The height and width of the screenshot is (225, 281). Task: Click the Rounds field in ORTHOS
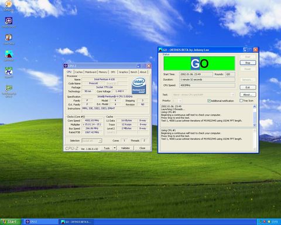pyautogui.click(x=230, y=74)
